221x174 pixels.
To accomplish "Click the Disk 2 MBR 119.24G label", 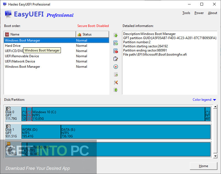I will [x=11, y=151].
